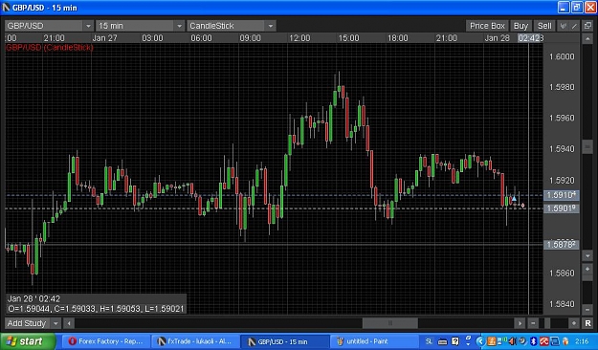Click the detach chart window icon
Image resolution: width=598 pixels, height=350 pixels.
[x=587, y=26]
